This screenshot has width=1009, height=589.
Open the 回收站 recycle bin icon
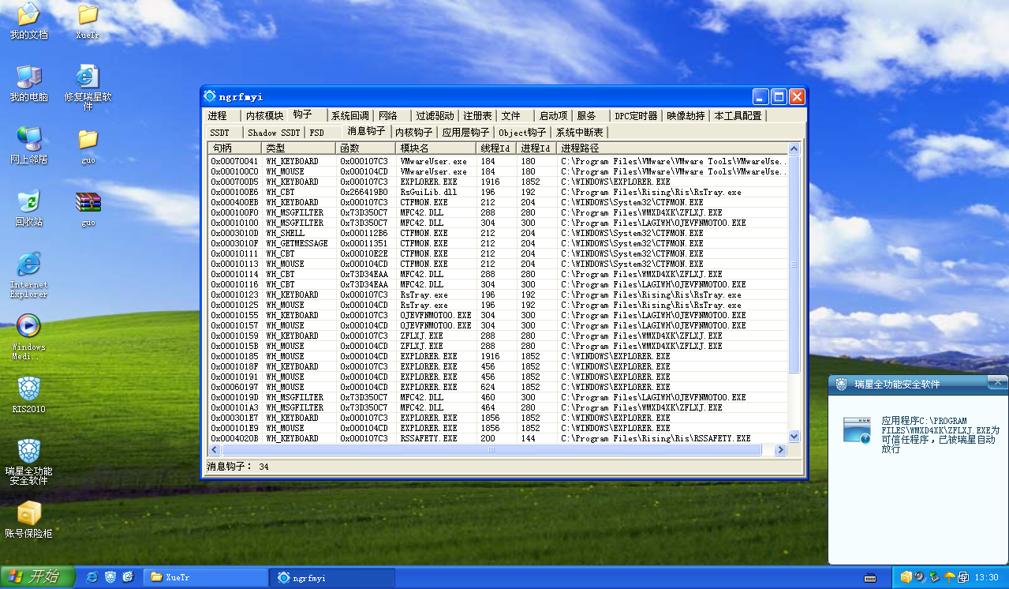28,202
